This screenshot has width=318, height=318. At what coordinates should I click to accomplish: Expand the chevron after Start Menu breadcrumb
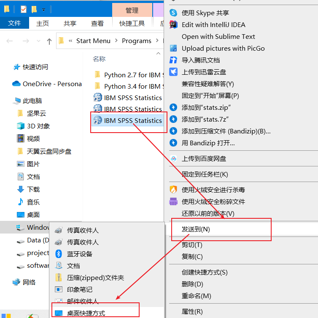click(x=116, y=41)
